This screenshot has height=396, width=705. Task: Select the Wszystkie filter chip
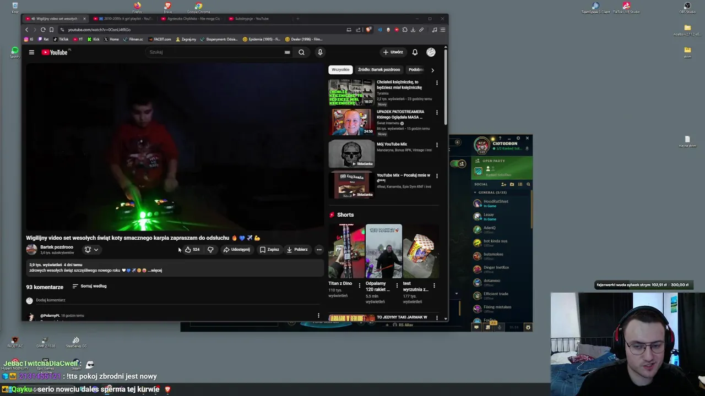[x=340, y=70]
